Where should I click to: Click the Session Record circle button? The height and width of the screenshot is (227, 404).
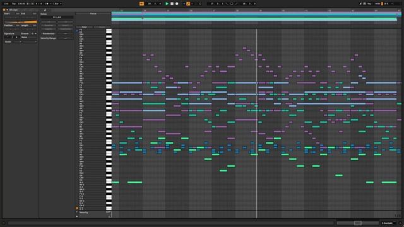coord(200,4)
